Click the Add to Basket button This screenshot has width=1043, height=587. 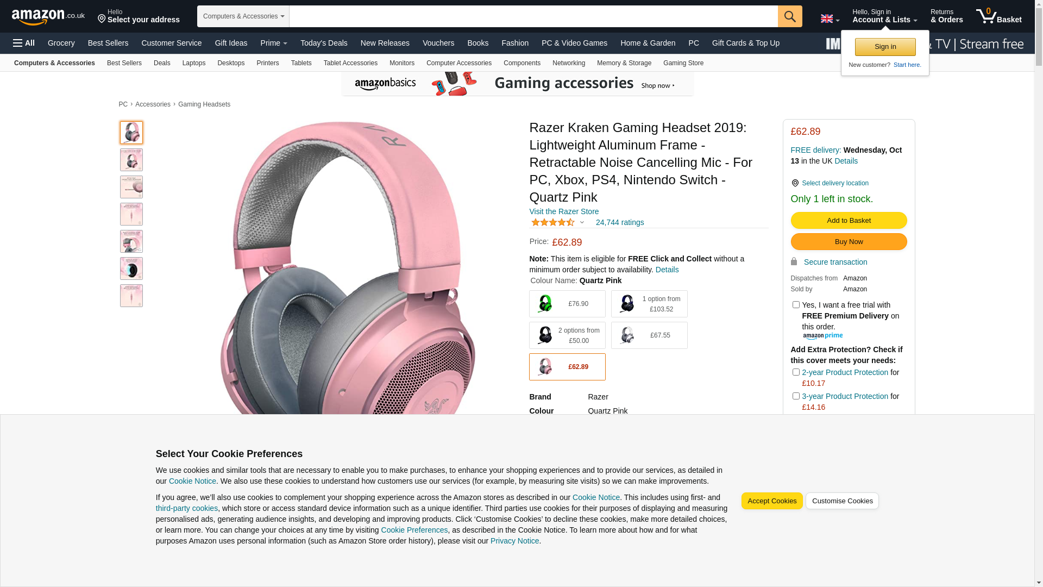[849, 221]
